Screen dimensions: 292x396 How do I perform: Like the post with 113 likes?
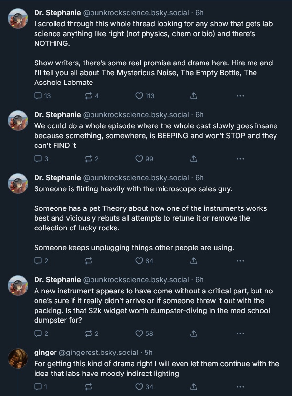pyautogui.click(x=140, y=96)
